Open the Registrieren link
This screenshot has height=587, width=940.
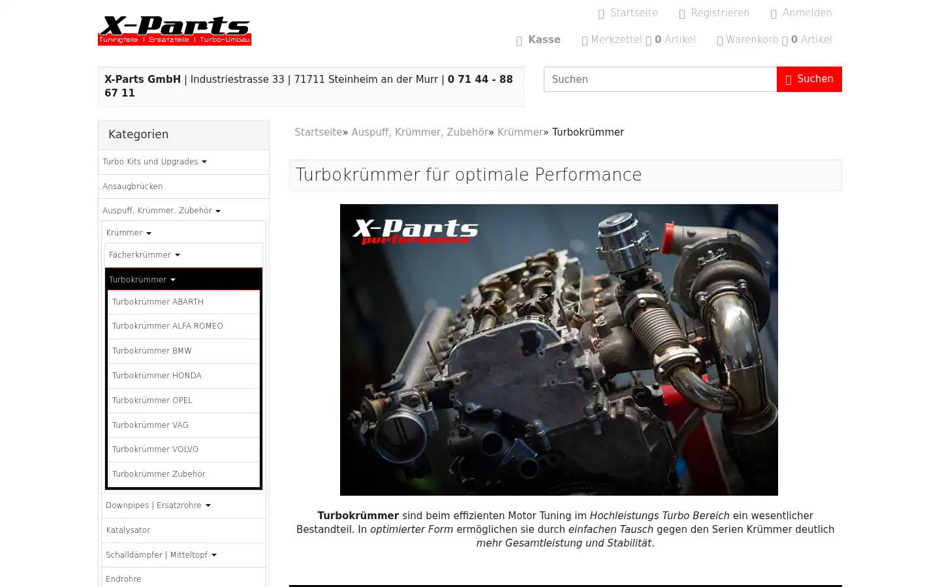coord(714,13)
